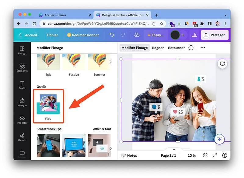Screen dimensions: 244x178
Task: Open the Design sidebar panel
Action: [22, 51]
